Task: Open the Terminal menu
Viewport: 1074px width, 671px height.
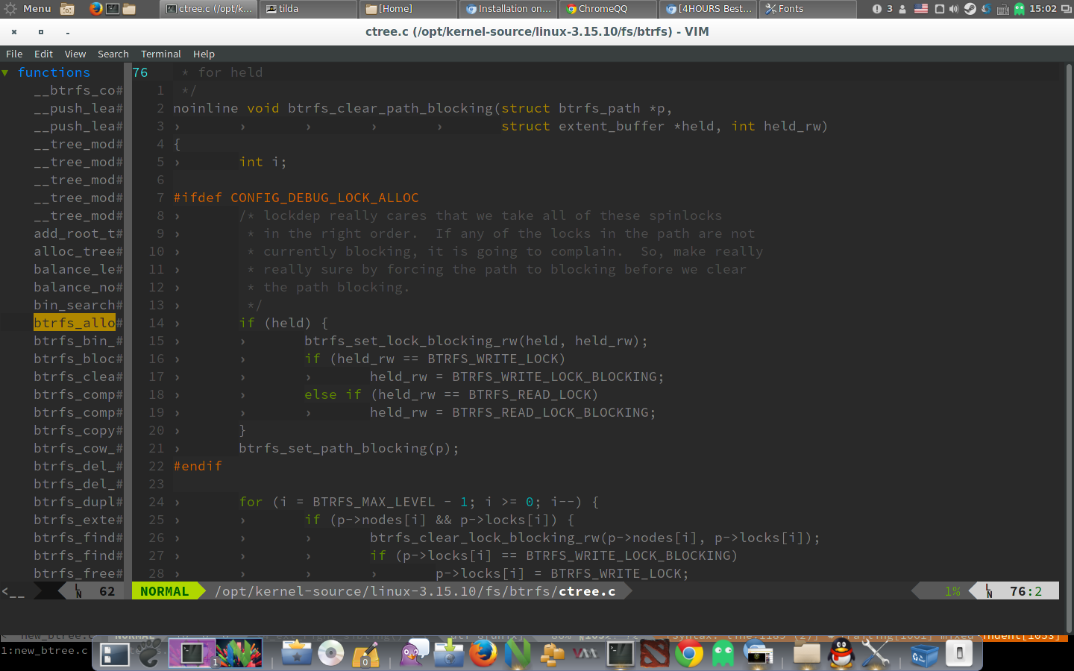Action: pos(160,54)
